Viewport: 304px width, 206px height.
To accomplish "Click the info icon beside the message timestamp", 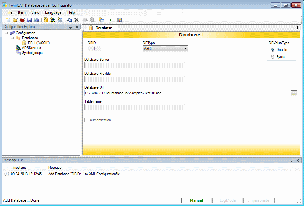I will tap(7, 174).
